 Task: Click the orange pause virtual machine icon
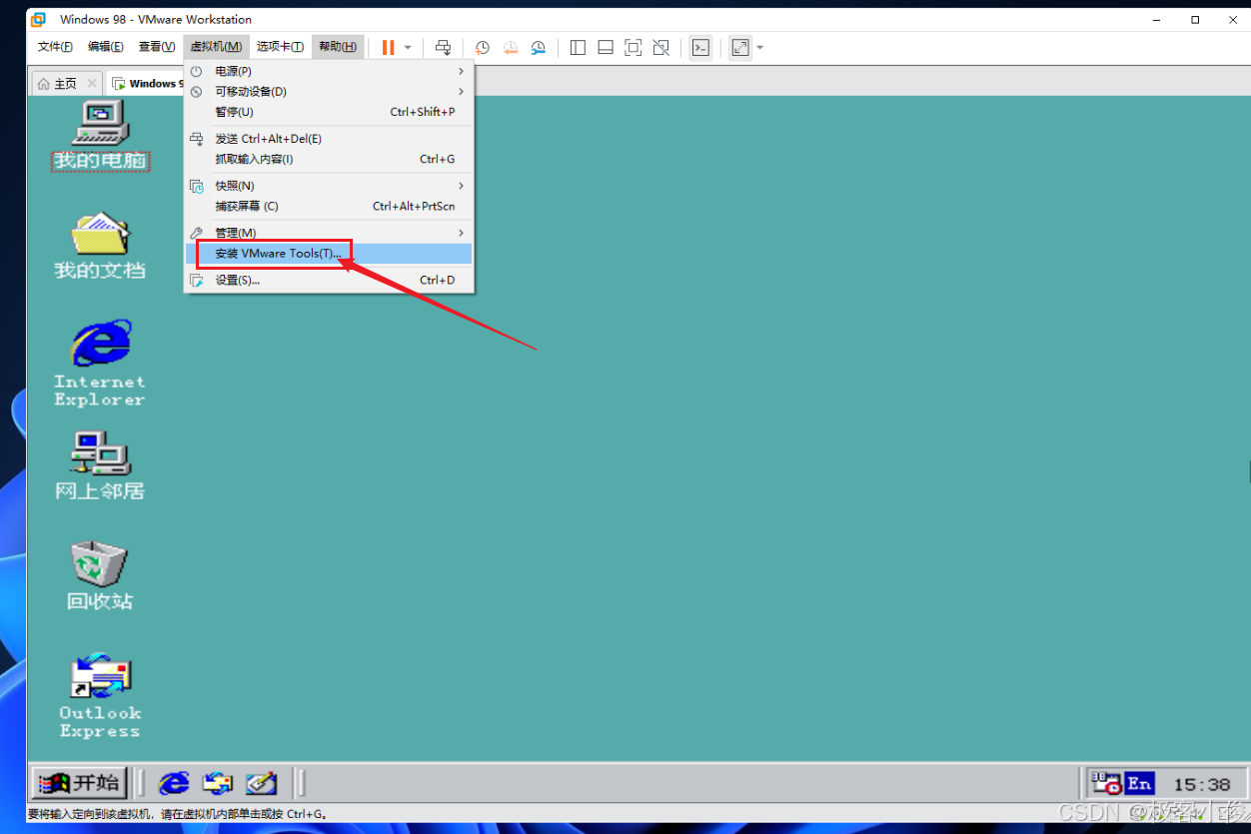[388, 47]
